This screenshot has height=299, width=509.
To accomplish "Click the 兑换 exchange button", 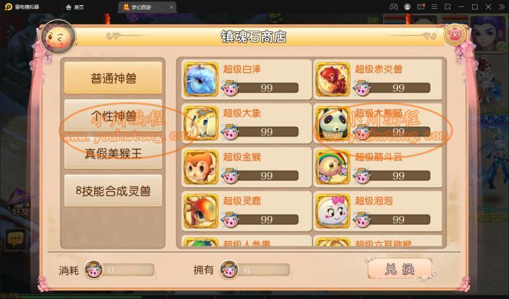I will tap(400, 269).
